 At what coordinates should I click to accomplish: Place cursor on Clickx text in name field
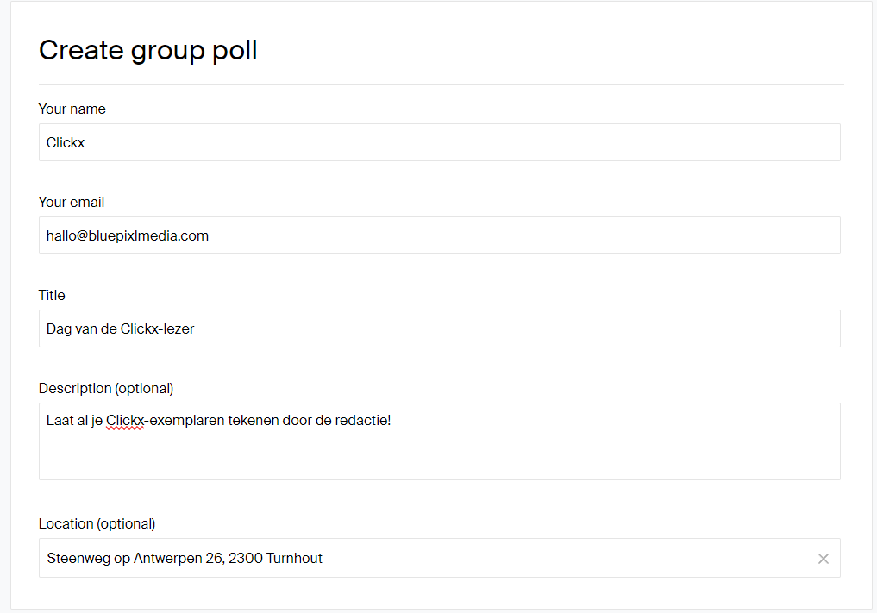click(x=66, y=142)
